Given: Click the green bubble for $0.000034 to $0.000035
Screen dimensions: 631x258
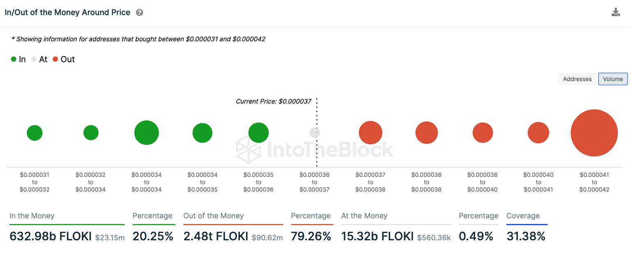Looking at the screenshot, I should [203, 133].
